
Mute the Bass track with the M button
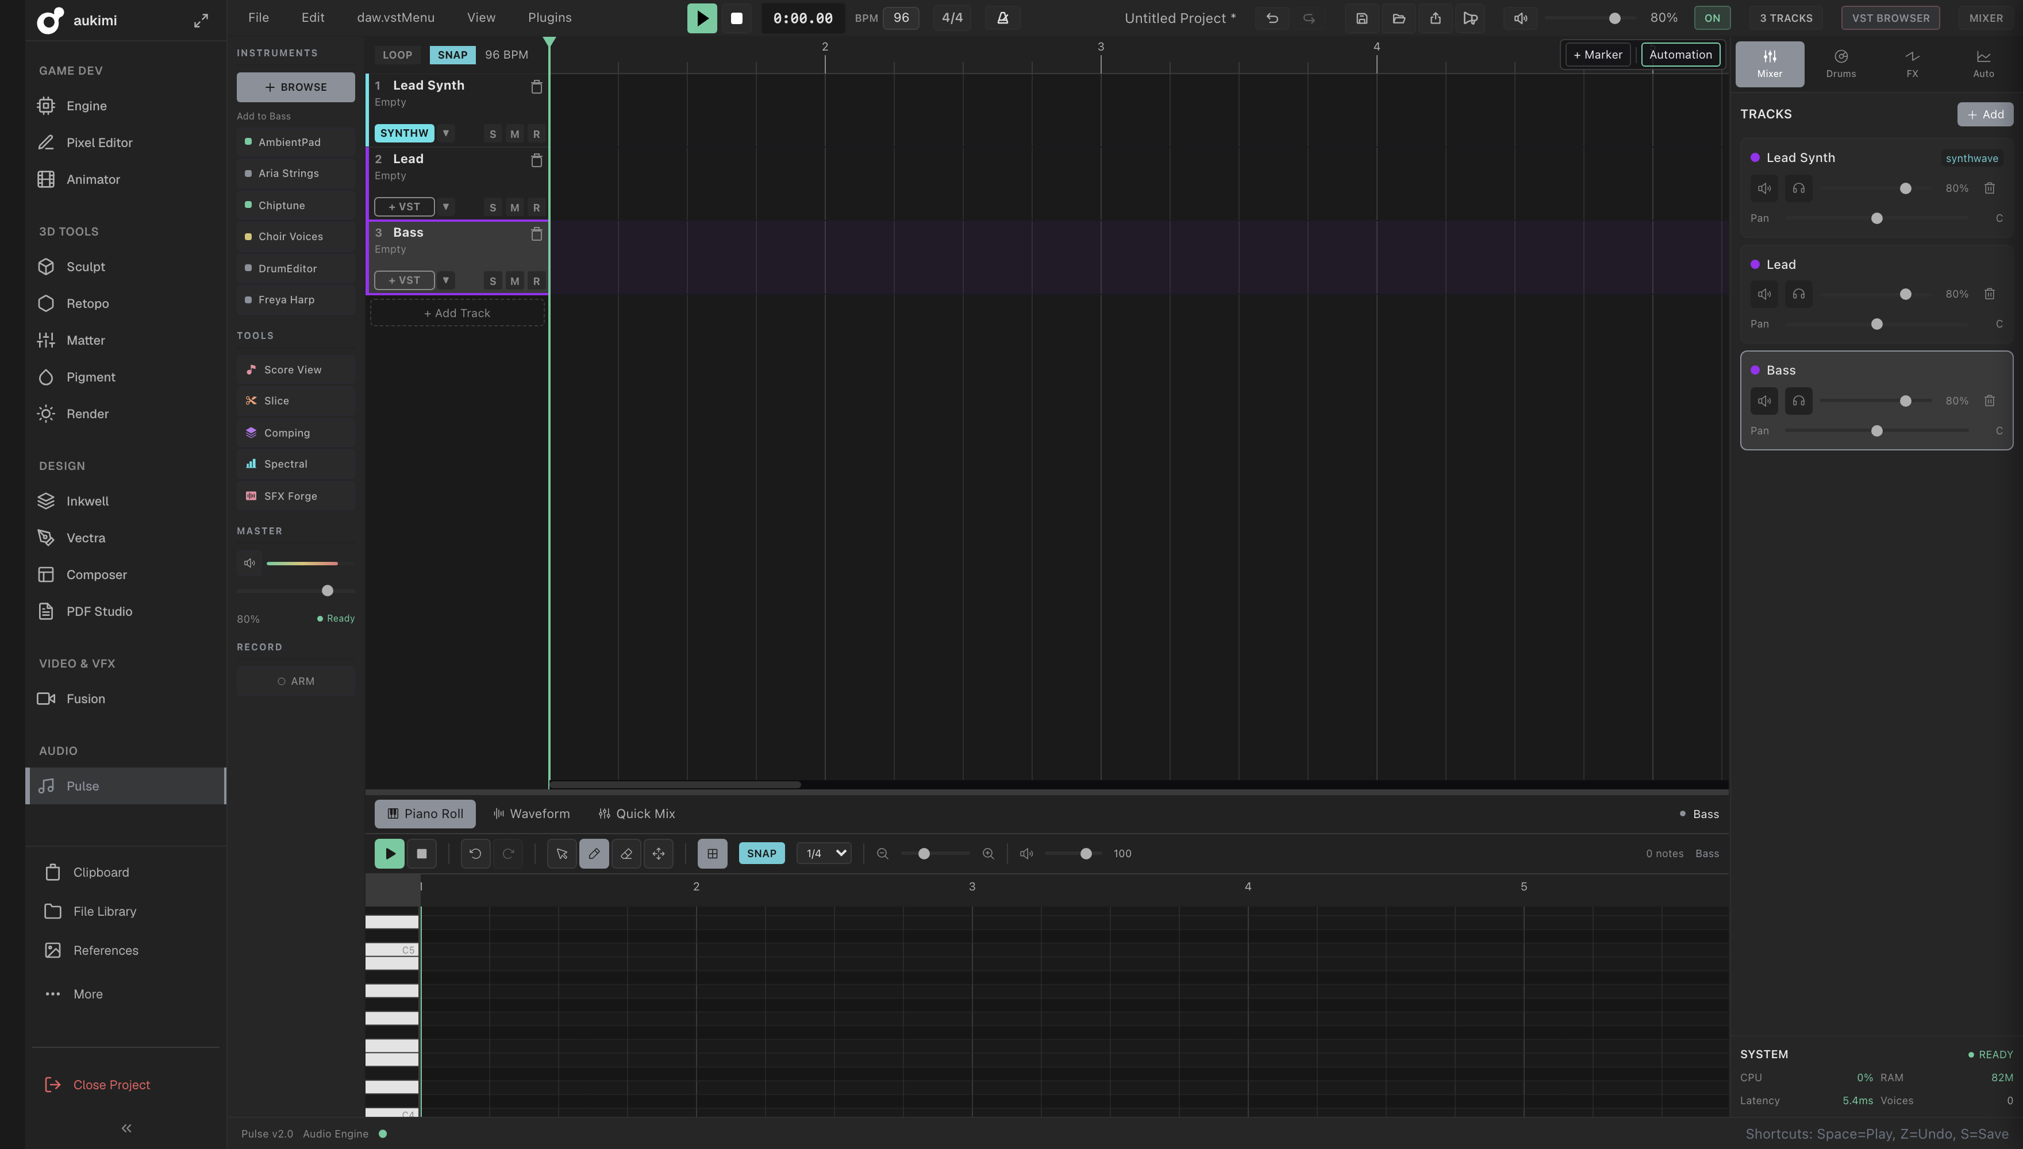(x=514, y=281)
